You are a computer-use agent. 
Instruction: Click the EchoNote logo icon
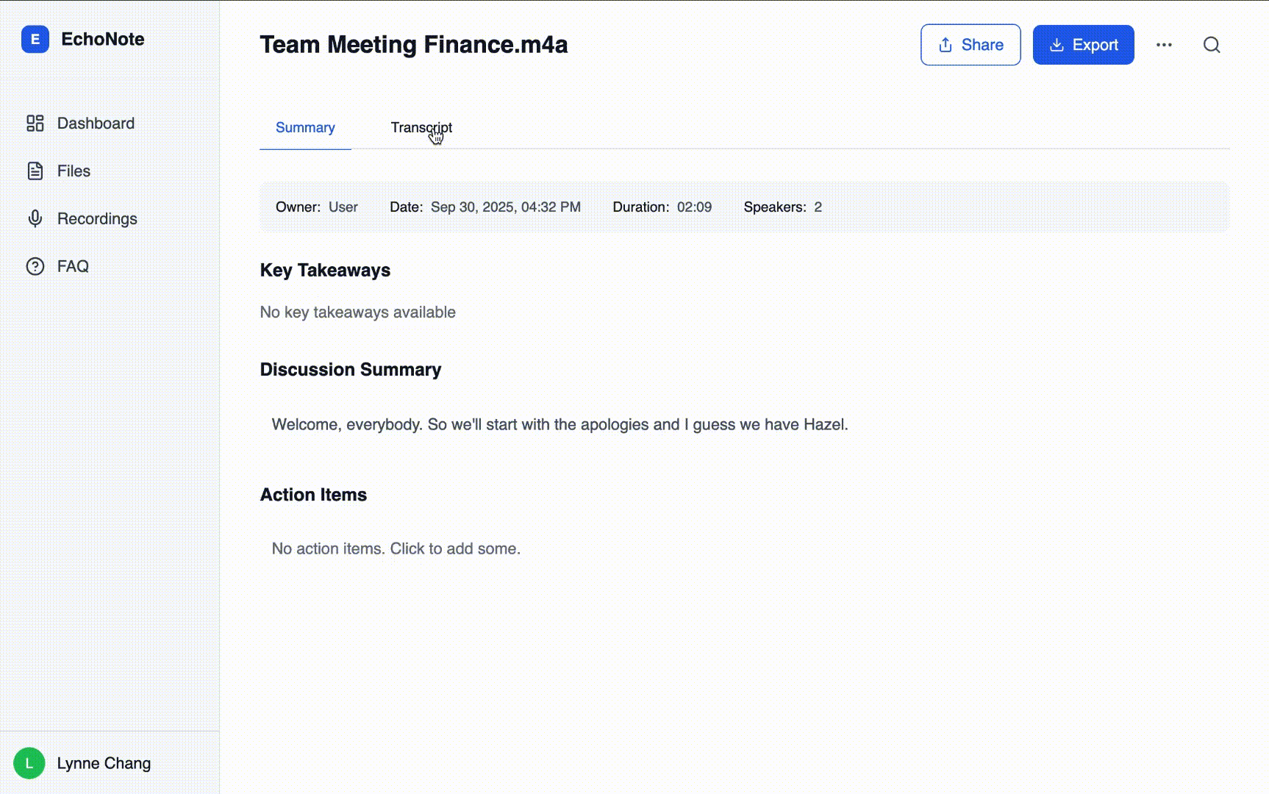click(x=35, y=39)
